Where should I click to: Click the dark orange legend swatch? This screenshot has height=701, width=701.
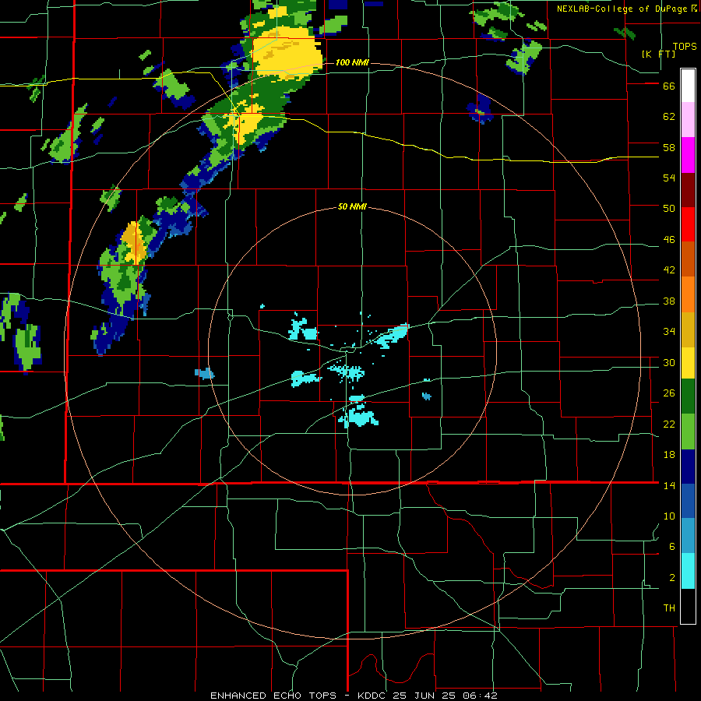[x=688, y=259]
